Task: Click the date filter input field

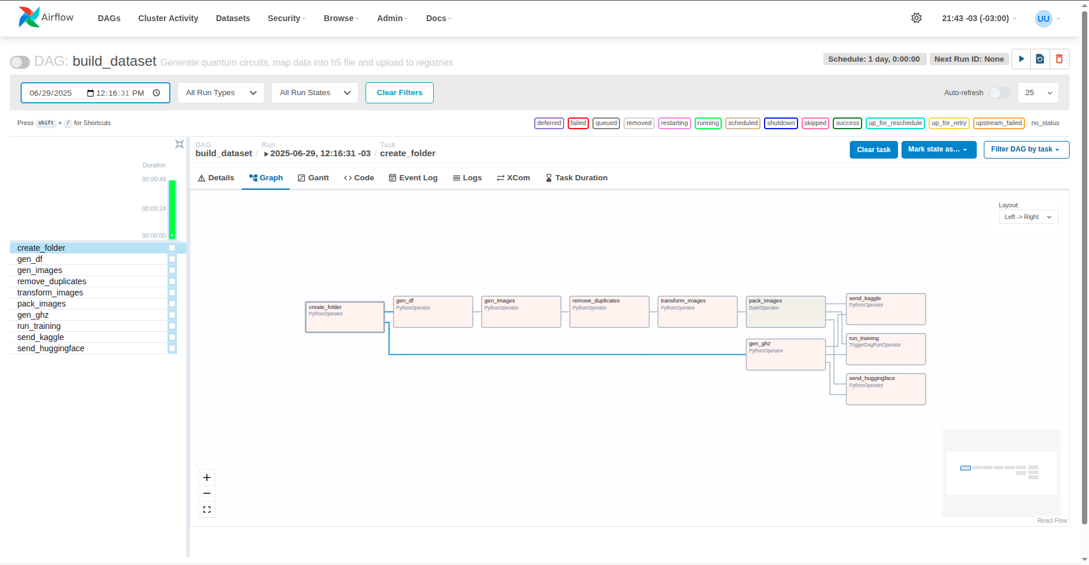Action: pos(95,93)
